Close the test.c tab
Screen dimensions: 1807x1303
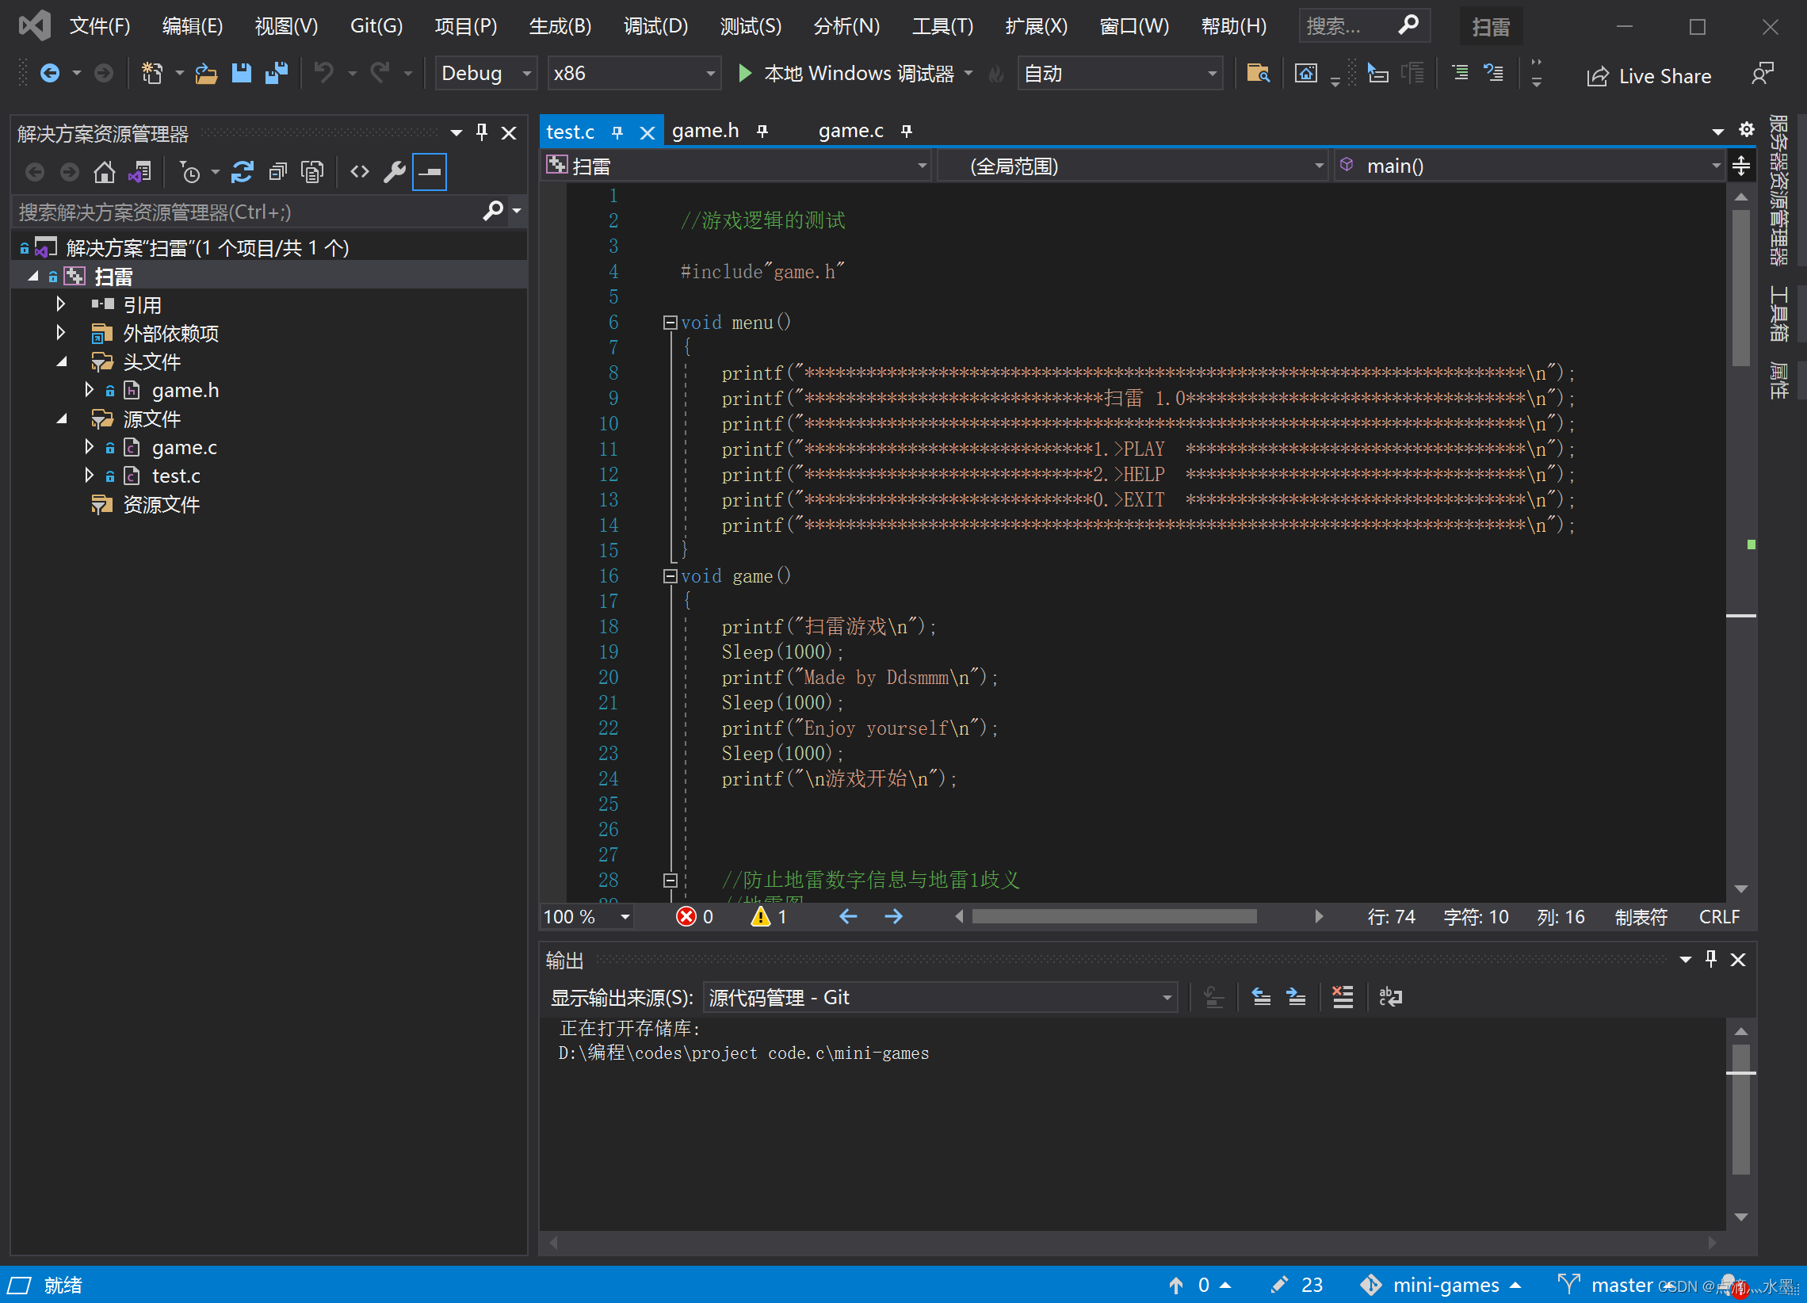pyautogui.click(x=648, y=132)
